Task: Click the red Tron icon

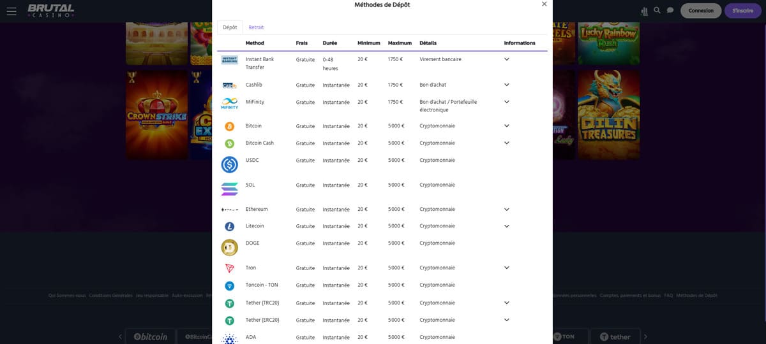Action: tap(230, 268)
